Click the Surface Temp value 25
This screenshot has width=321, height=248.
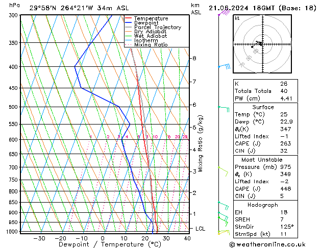[x=284, y=114]
